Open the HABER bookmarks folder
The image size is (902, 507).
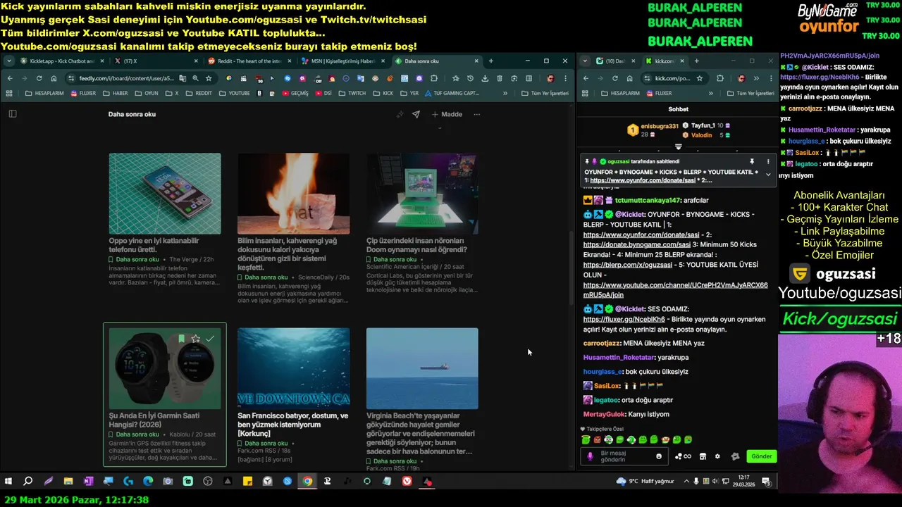115,93
